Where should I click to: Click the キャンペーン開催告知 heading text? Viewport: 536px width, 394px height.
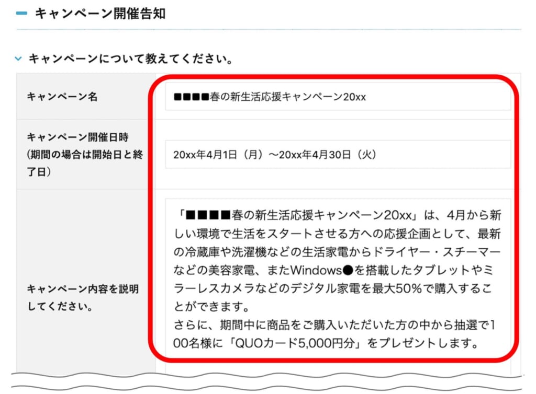(100, 14)
